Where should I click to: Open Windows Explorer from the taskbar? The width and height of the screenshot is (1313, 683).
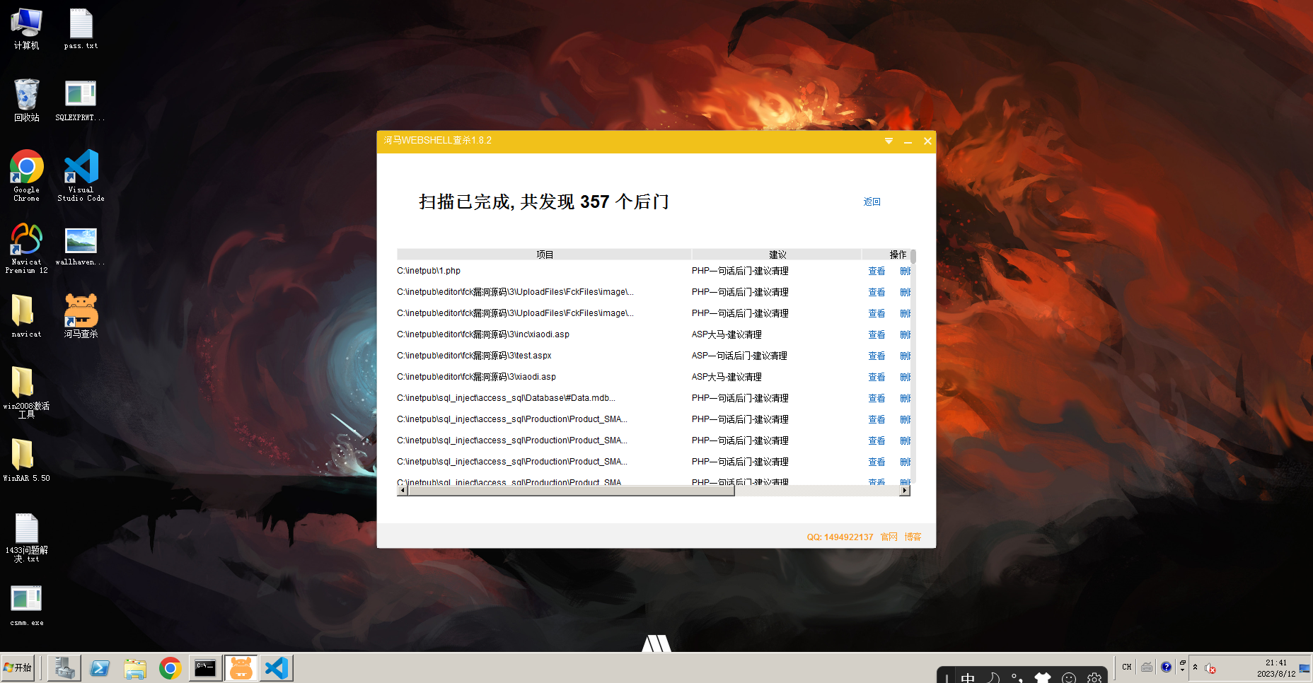135,667
